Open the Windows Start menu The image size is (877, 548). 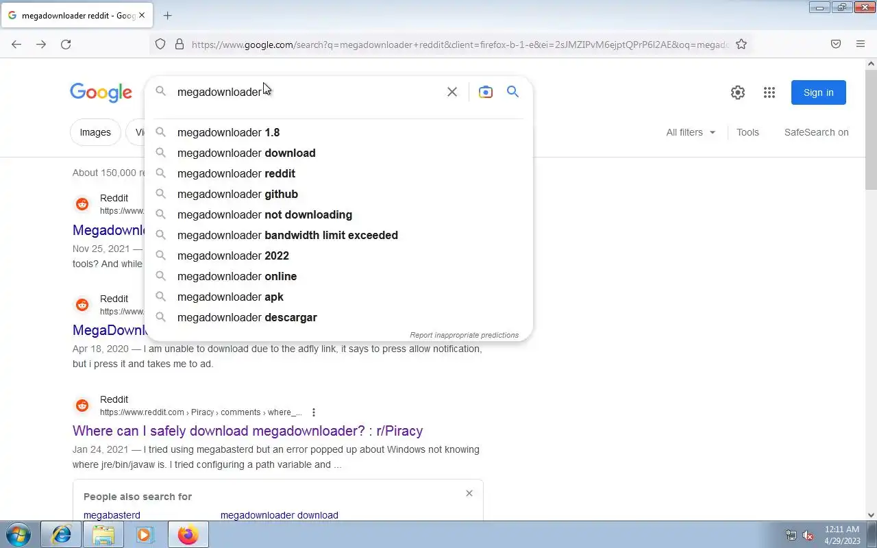pos(18,534)
